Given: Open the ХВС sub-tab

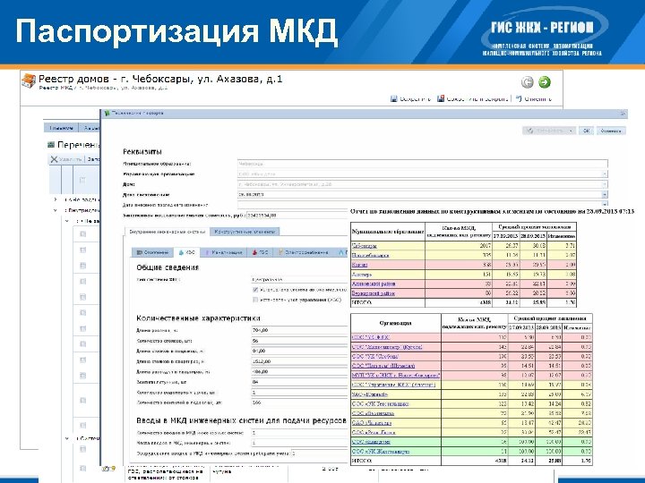Looking at the screenshot, I should click(186, 252).
